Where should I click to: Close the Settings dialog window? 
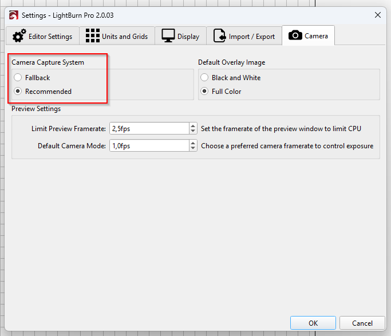click(x=377, y=14)
